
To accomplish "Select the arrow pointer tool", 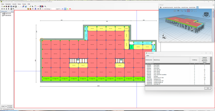I will tap(33, 6).
